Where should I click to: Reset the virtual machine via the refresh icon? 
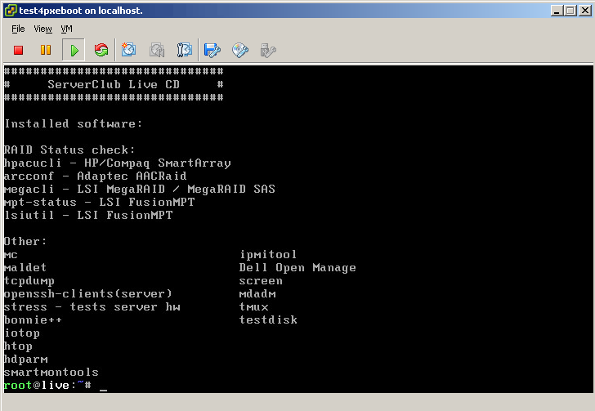pyautogui.click(x=101, y=50)
